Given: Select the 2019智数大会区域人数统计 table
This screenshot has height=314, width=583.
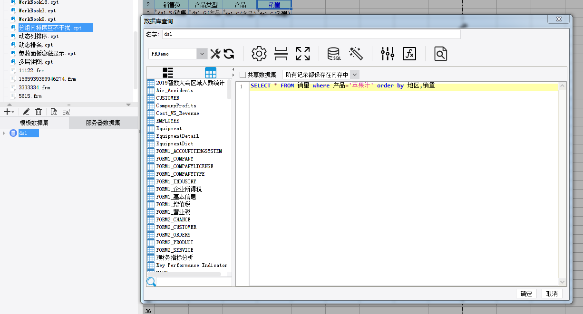Looking at the screenshot, I should pyautogui.click(x=190, y=83).
